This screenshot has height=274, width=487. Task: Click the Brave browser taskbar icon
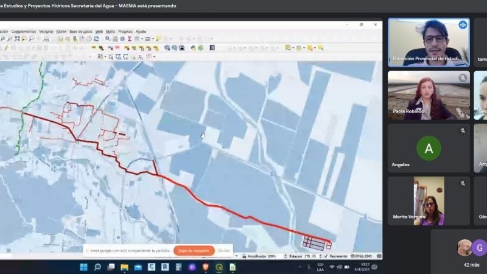click(205, 267)
